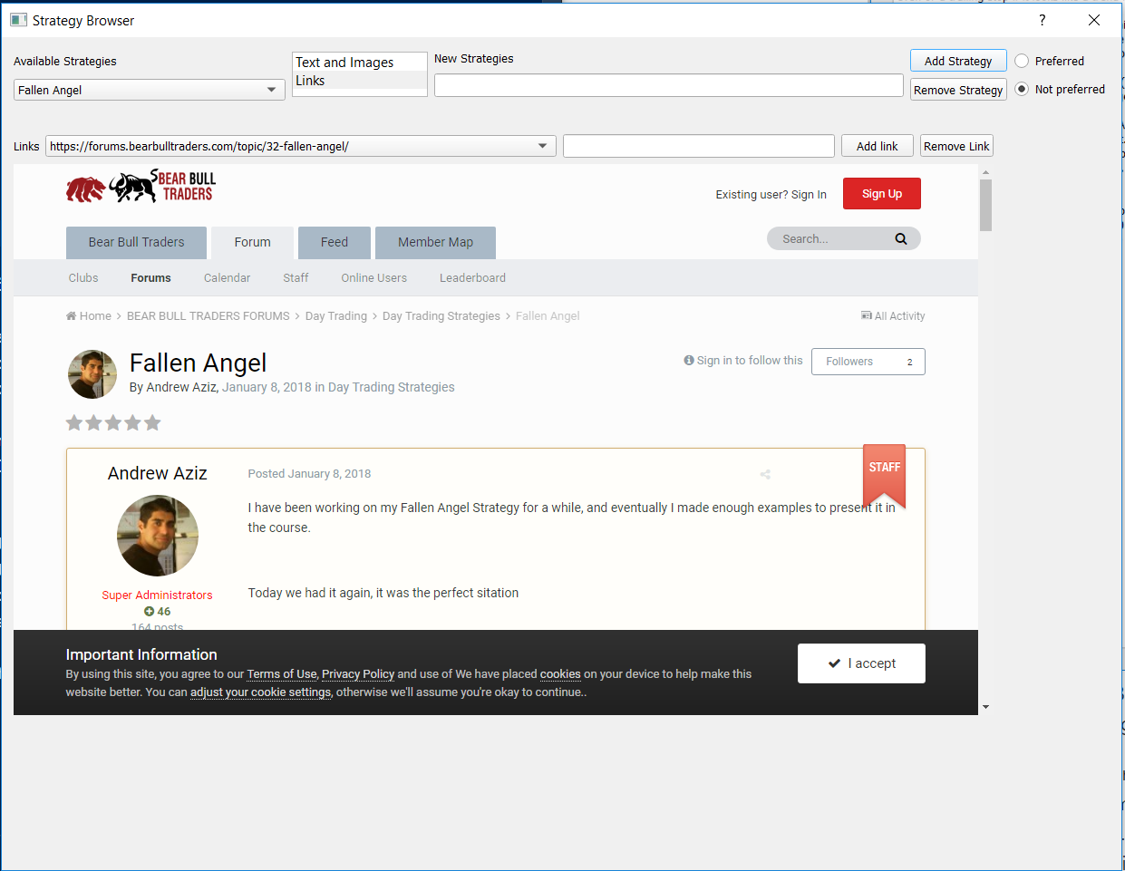The width and height of the screenshot is (1125, 871).
Task: Click the Remove Link button
Action: coord(956,146)
